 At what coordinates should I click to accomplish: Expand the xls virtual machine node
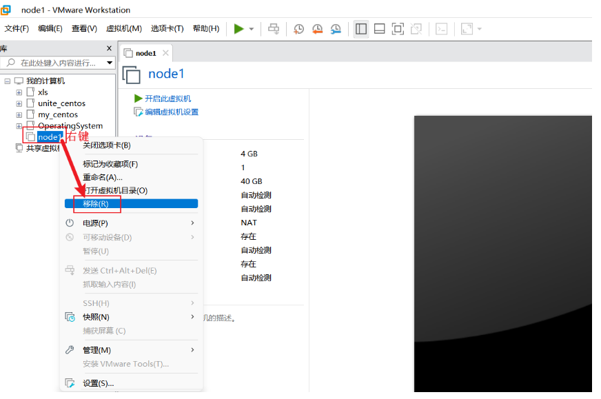point(19,92)
